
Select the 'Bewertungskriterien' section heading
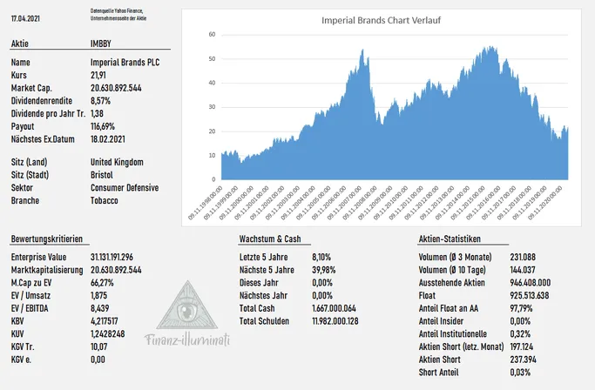[47, 239]
